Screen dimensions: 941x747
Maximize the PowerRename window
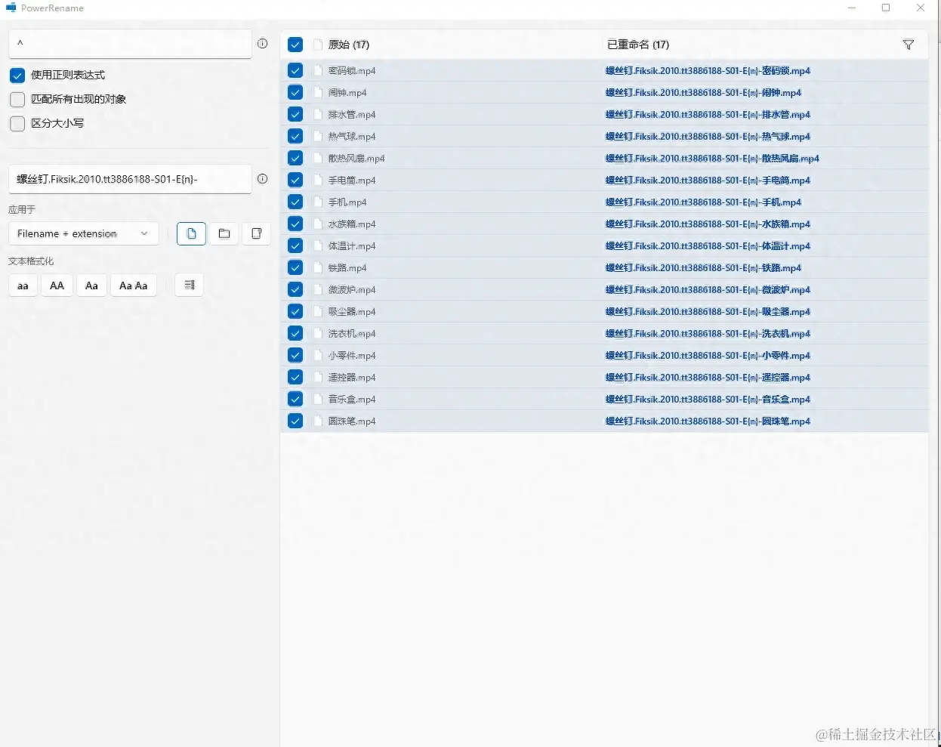point(886,8)
